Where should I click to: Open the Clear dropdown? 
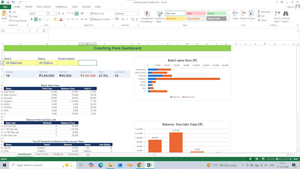point(262,20)
